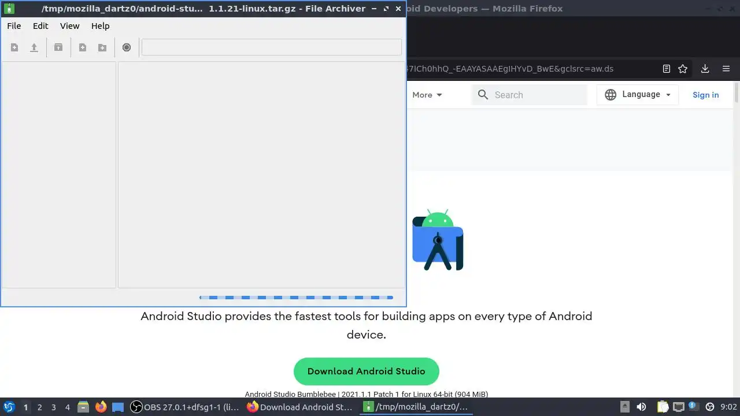Switch to workspace 1 in the pager
Screen dimensions: 740x416
click(x=25, y=407)
